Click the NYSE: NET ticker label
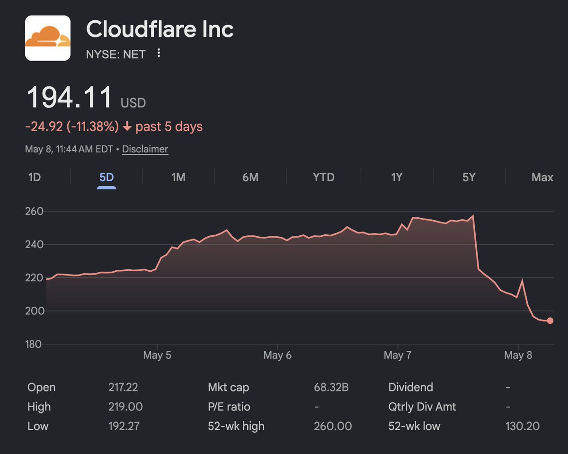 pos(116,54)
